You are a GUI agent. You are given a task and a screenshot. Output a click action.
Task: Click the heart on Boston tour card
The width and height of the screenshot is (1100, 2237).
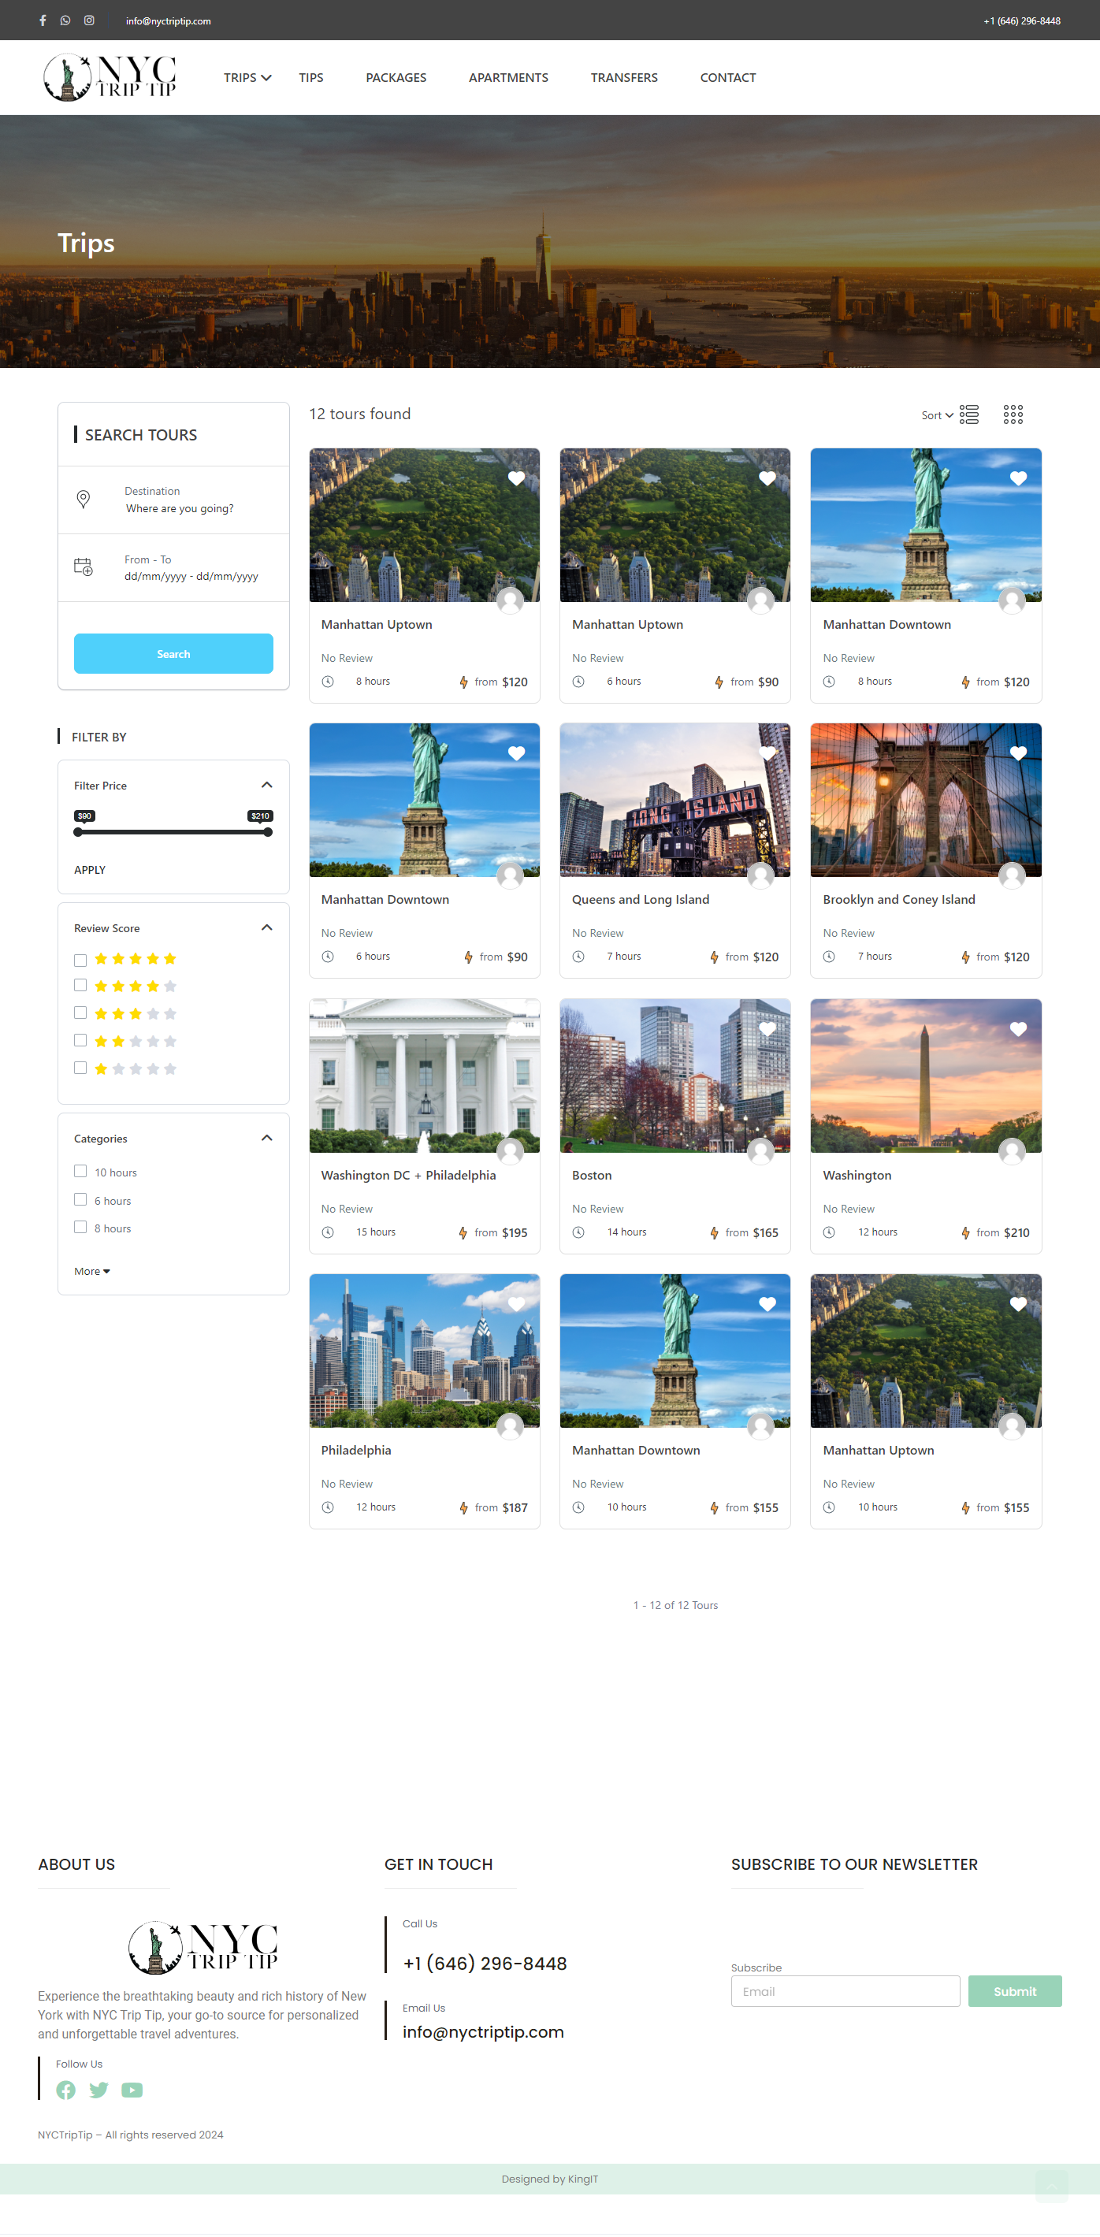coord(767,1028)
